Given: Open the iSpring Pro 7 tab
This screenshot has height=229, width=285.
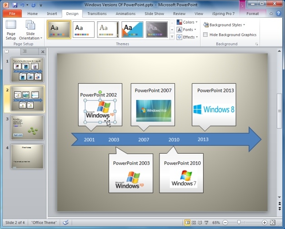Looking at the screenshot, I should 223,14.
